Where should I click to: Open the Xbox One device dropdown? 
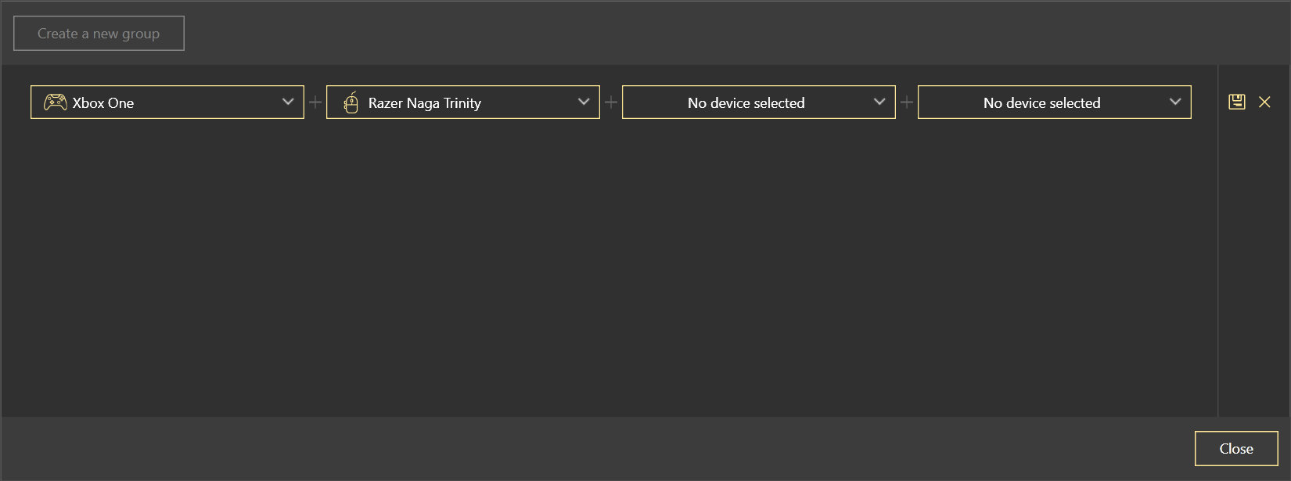click(167, 102)
